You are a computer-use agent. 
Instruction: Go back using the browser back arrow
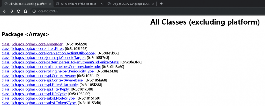(5, 11)
